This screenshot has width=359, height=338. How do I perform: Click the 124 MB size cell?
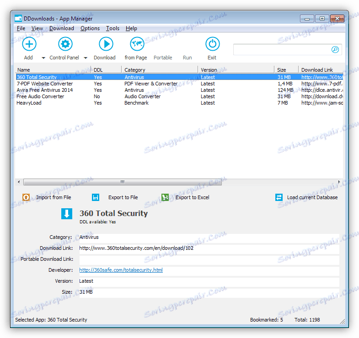coord(285,90)
